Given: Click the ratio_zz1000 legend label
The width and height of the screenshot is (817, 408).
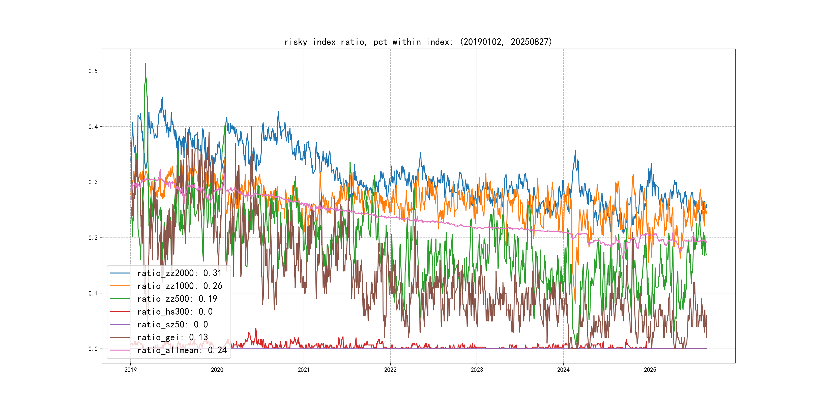Looking at the screenshot, I should tap(180, 286).
